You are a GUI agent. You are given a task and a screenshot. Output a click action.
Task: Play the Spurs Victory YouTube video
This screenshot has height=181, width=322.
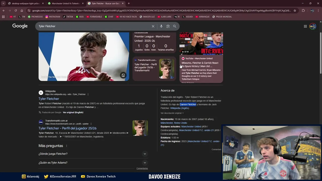(201, 43)
